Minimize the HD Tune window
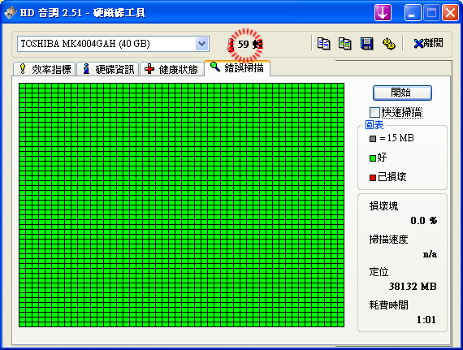Screen dimensions: 463x350 click(x=412, y=13)
